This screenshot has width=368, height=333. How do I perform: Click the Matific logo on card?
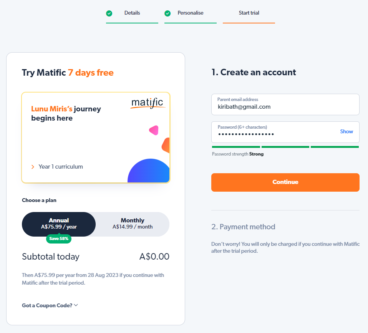click(x=148, y=103)
